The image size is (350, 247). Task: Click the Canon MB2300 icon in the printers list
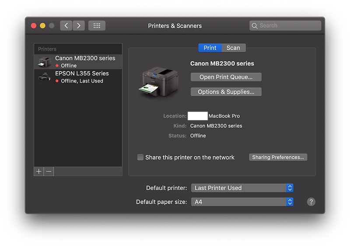coord(45,62)
